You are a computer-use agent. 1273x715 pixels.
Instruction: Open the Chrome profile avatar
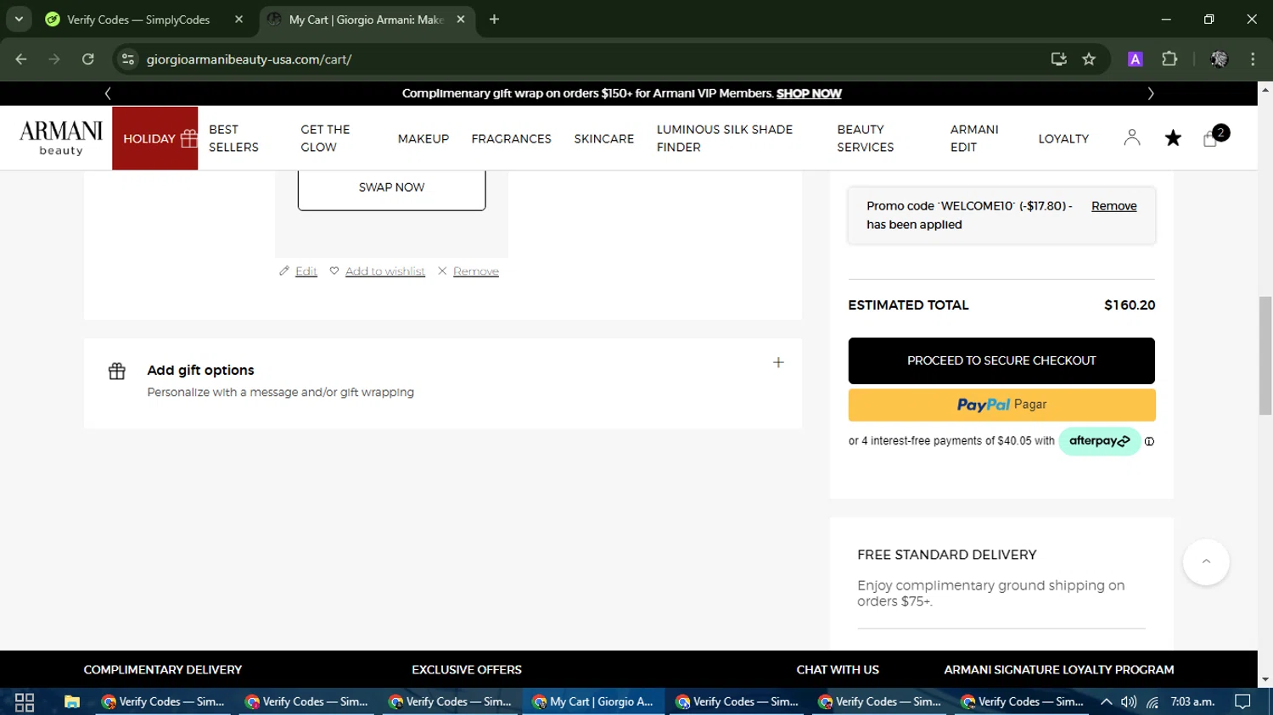click(1220, 59)
